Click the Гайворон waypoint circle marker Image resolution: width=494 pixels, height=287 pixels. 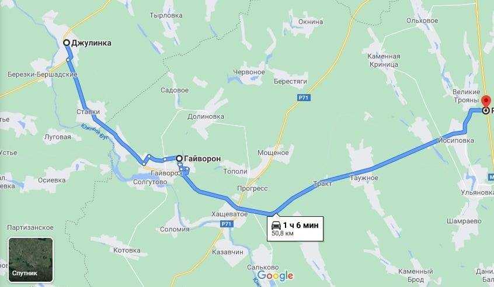(x=179, y=158)
